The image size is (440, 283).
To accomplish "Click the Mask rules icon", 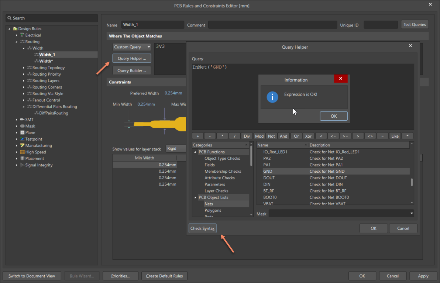I will pyautogui.click(x=23, y=126).
